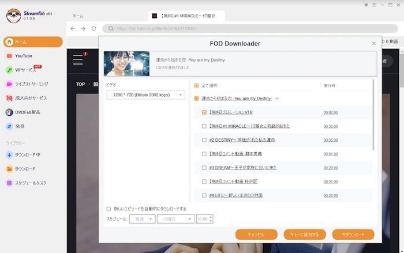Click TOP in the page breadcrumb
404x253 pixels.
click(x=80, y=84)
